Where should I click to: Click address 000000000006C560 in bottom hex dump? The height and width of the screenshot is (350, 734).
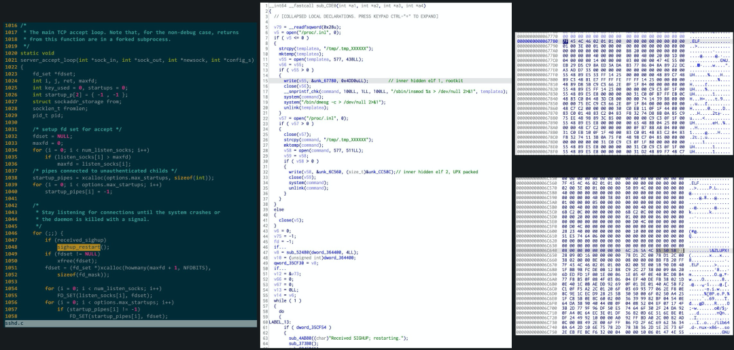click(536, 183)
